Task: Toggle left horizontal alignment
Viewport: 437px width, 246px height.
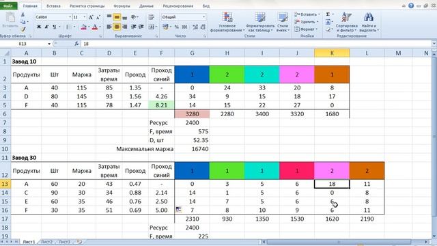Action: tap(109, 27)
